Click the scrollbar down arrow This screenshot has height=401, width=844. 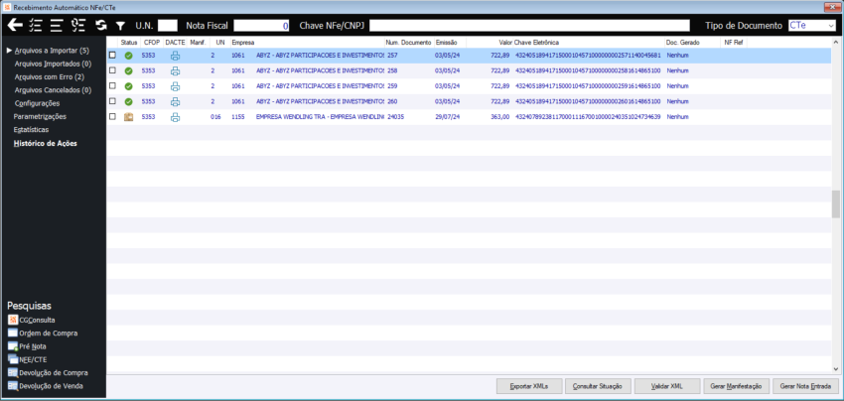tap(835, 369)
